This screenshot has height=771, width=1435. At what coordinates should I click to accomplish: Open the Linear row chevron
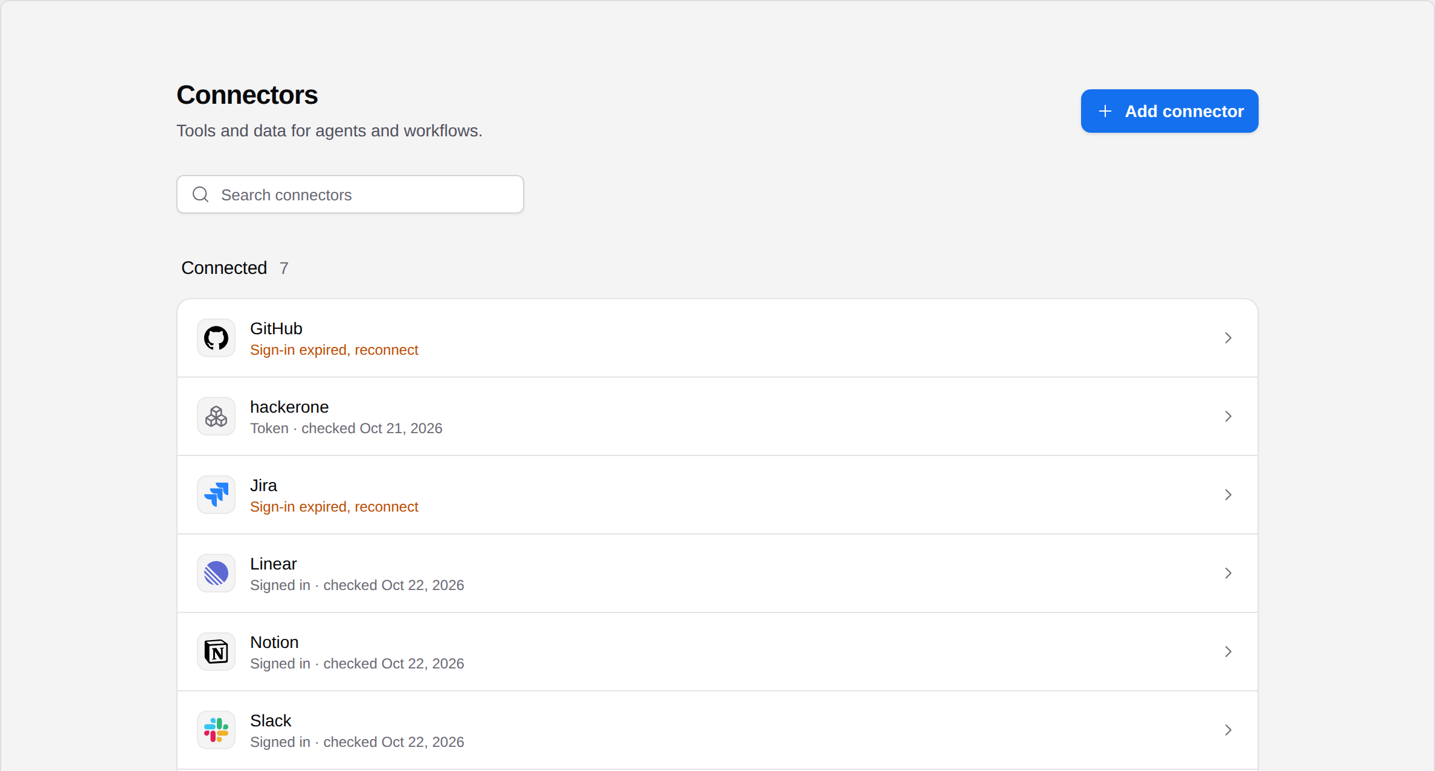click(1228, 573)
